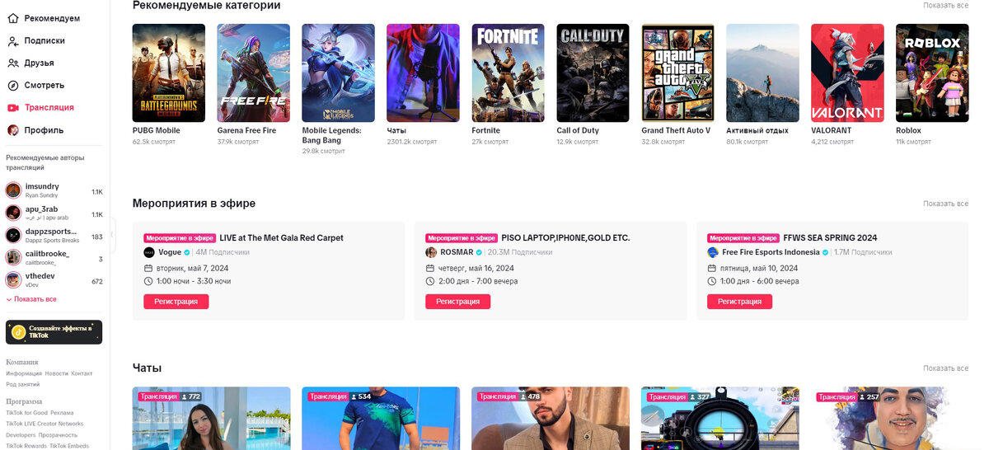
Task: Click the Developers footer link
Action: click(x=21, y=435)
